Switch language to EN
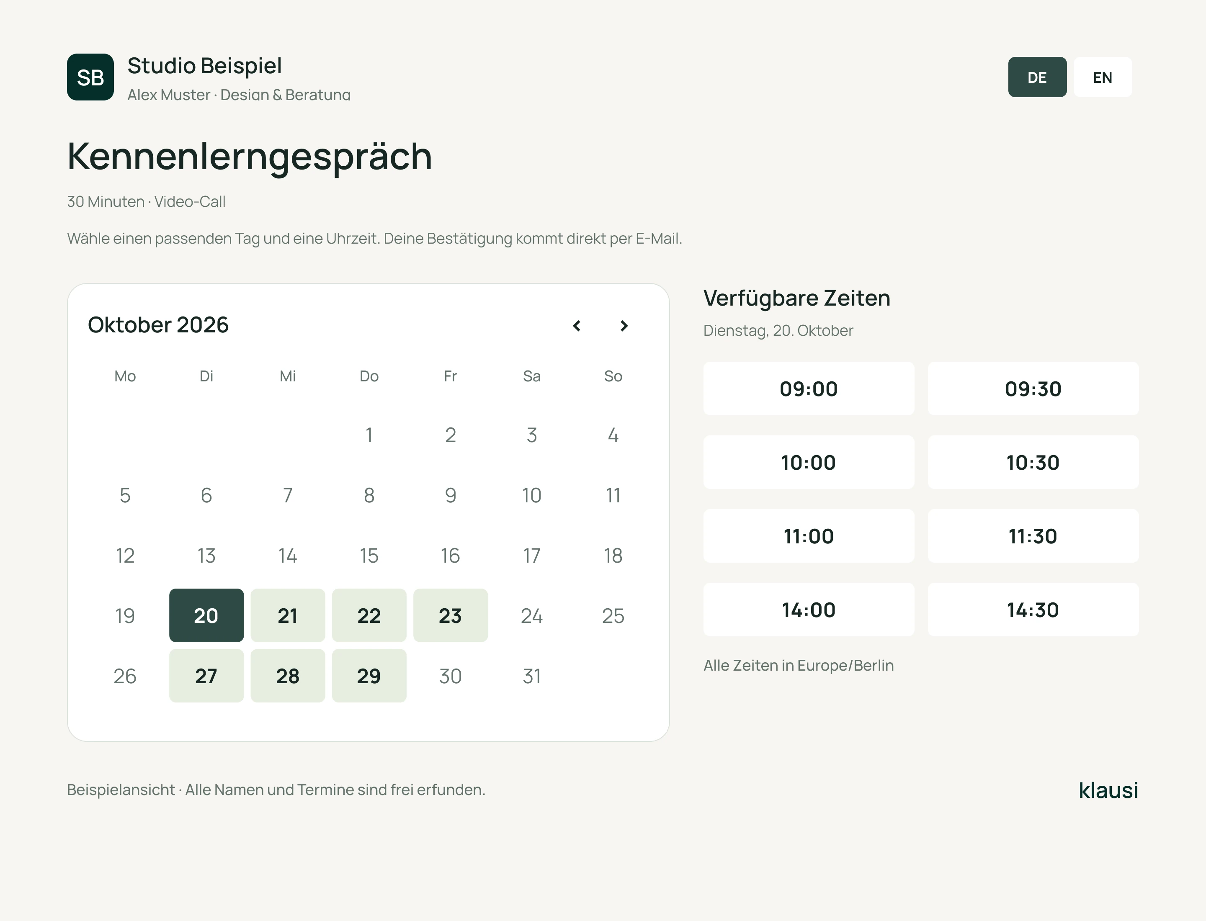The height and width of the screenshot is (921, 1206). (x=1102, y=77)
